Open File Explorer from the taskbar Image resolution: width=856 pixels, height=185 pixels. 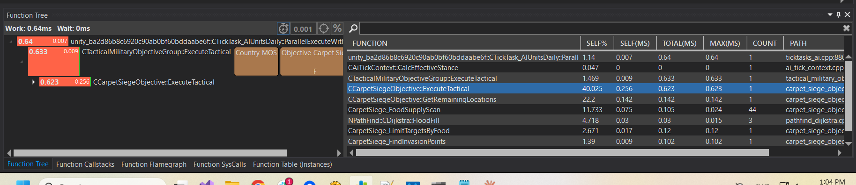232,183
